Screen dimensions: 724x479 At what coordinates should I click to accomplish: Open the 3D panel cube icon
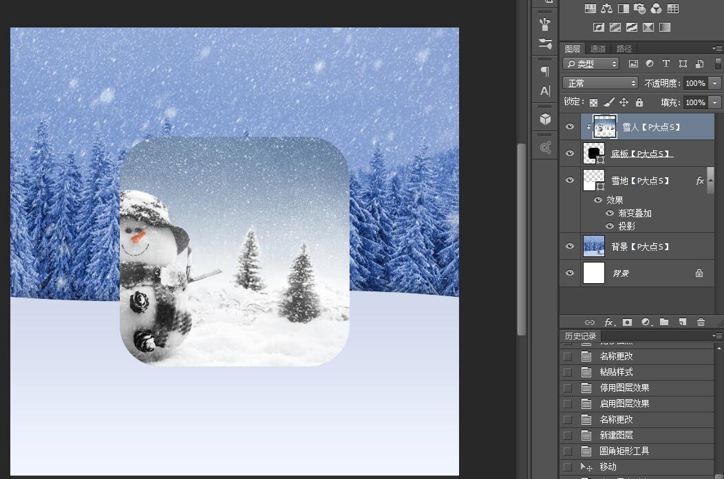[545, 119]
